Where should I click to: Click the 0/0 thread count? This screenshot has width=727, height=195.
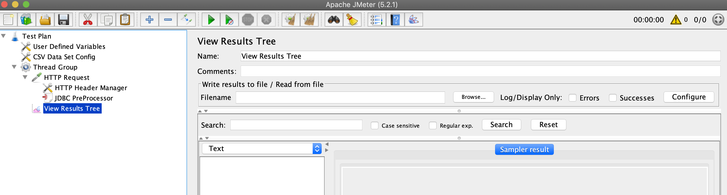tap(700, 20)
